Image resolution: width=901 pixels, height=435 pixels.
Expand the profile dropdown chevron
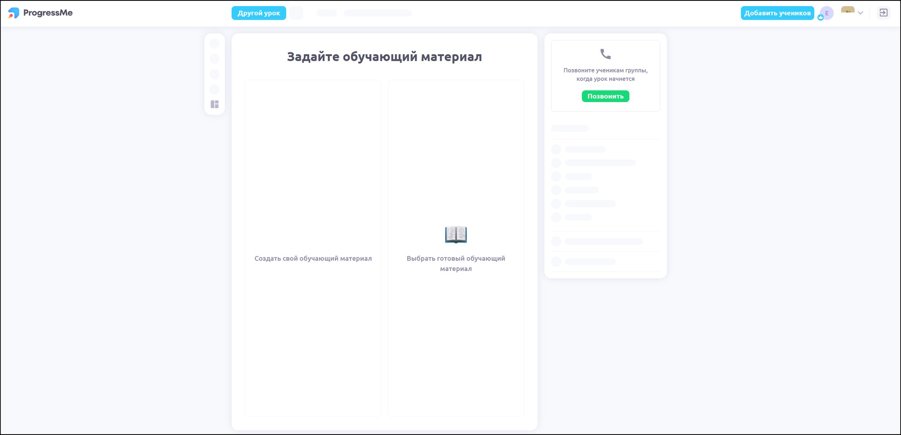click(861, 13)
